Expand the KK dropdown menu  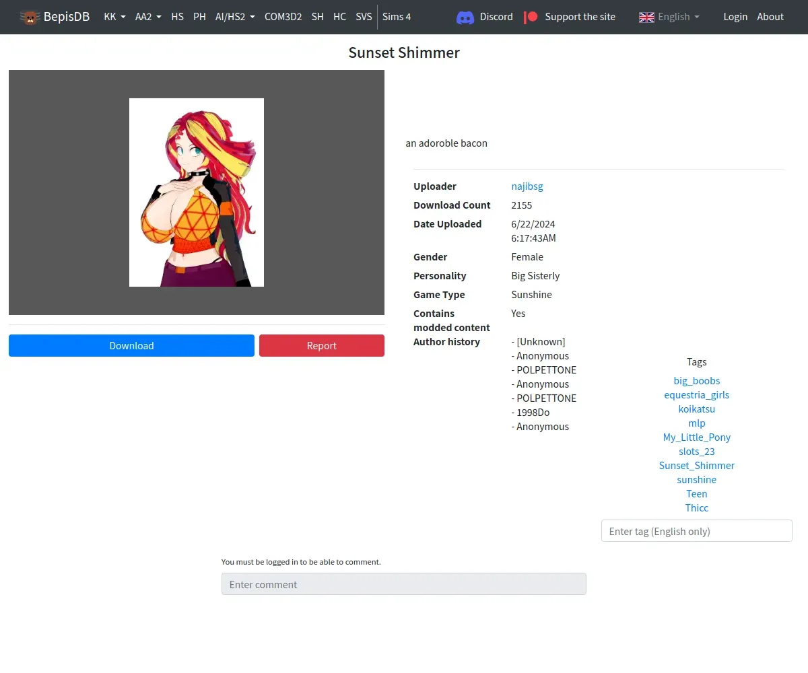[114, 17]
